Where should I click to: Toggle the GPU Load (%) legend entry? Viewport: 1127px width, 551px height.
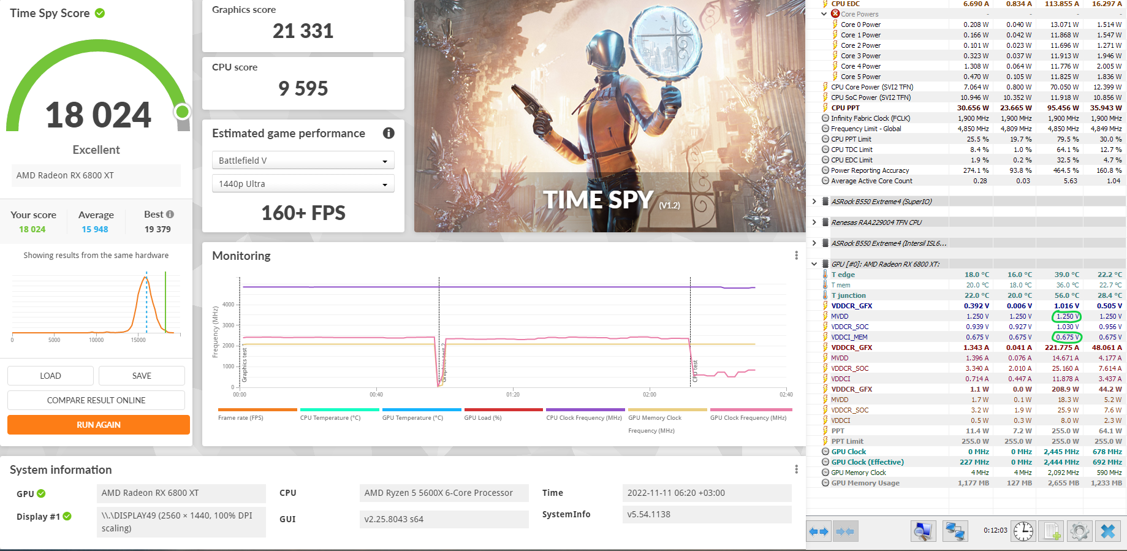tap(483, 418)
